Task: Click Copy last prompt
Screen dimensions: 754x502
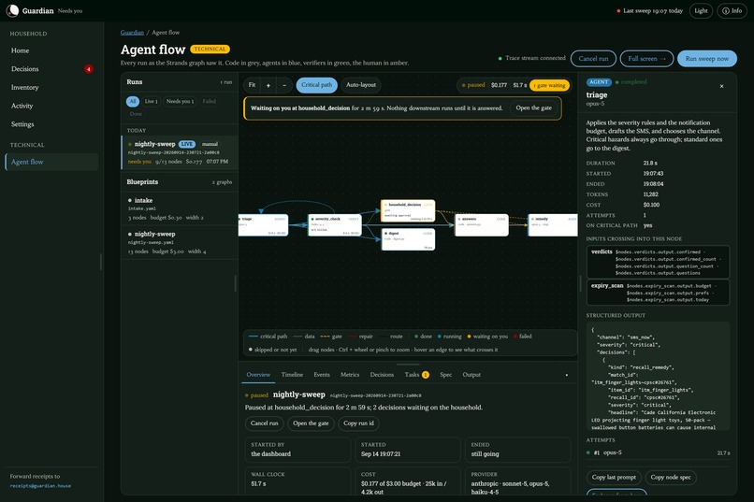Action: (614, 477)
